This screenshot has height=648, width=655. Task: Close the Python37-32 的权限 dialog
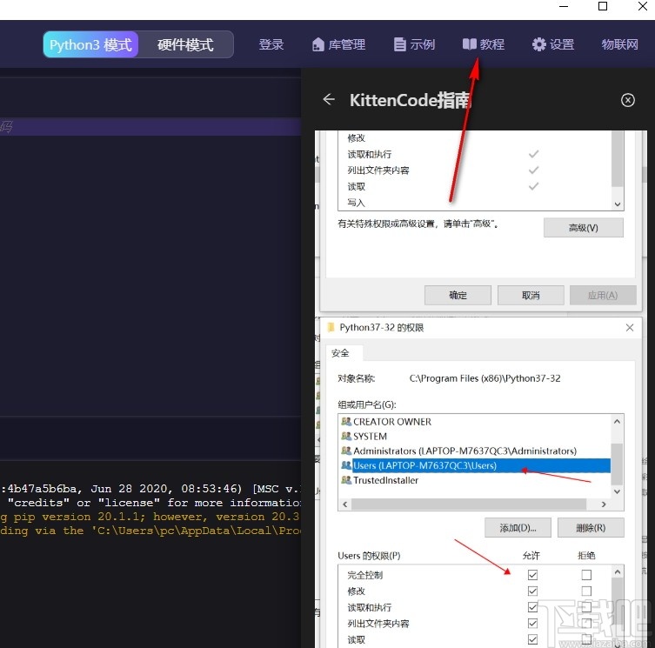630,328
